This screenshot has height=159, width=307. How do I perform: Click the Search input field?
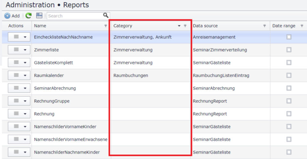pos(75,16)
